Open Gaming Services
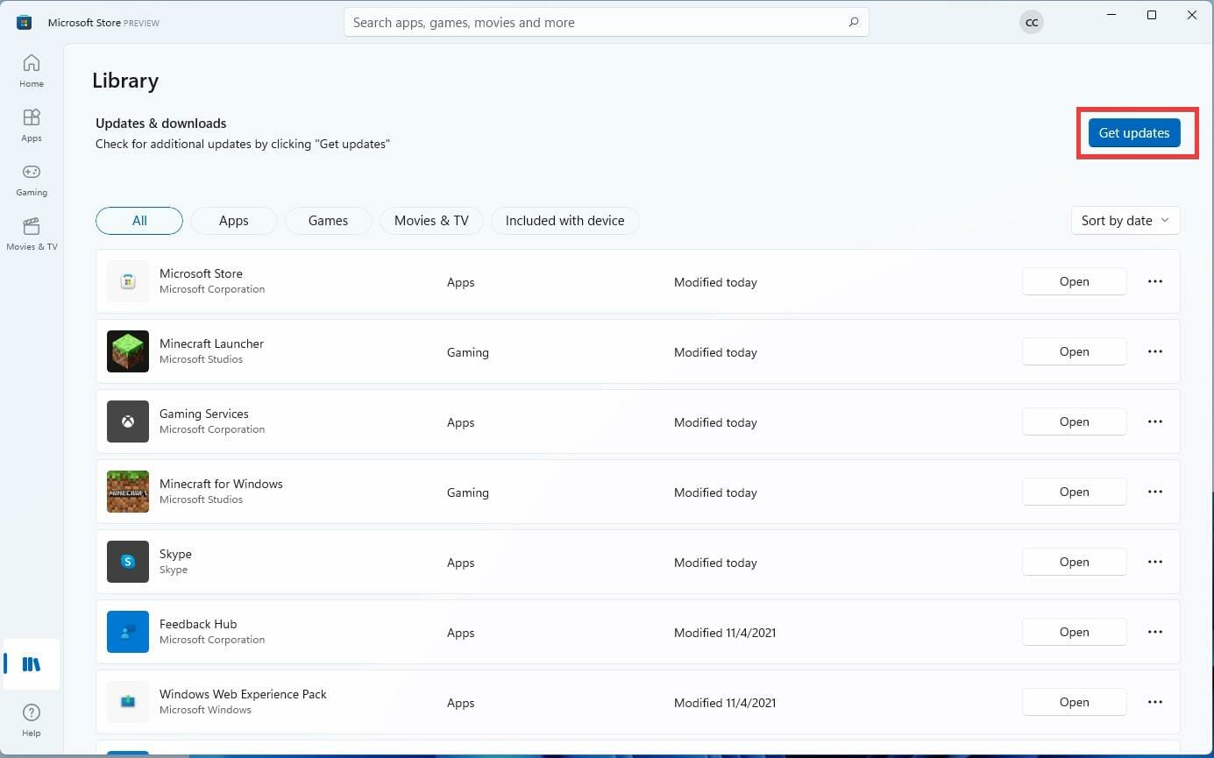Image resolution: width=1214 pixels, height=758 pixels. (x=1074, y=422)
